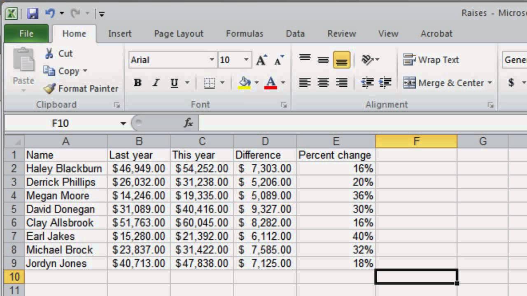This screenshot has width=527, height=296.
Task: Toggle Bold formatting
Action: coord(138,83)
